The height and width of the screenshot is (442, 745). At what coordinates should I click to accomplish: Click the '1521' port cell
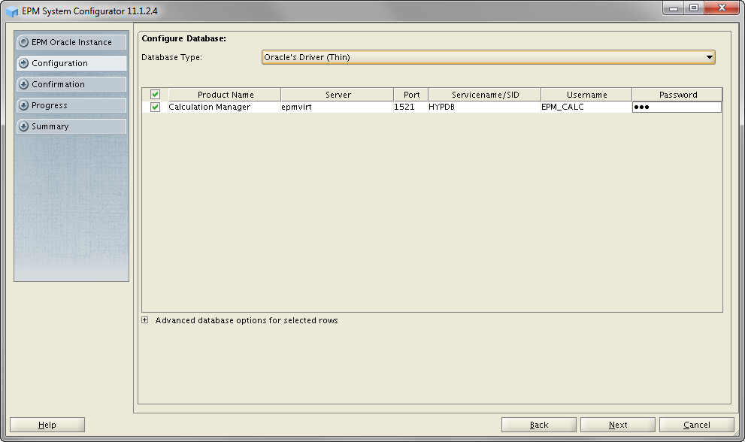(x=411, y=107)
